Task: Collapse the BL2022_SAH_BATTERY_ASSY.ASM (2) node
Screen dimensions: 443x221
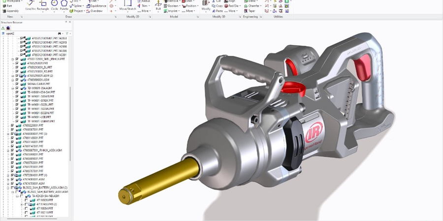Action: [8, 188]
